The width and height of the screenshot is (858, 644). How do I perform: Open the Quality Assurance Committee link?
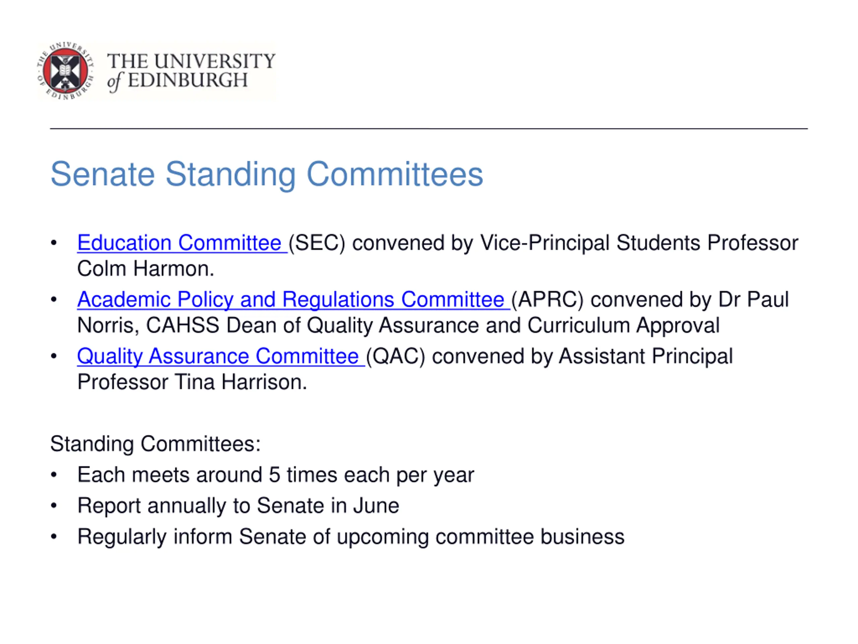click(x=221, y=356)
